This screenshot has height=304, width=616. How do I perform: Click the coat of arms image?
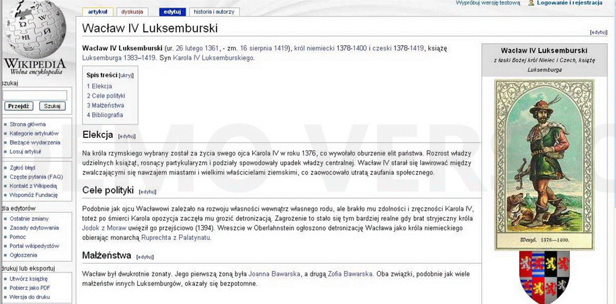coord(544,277)
